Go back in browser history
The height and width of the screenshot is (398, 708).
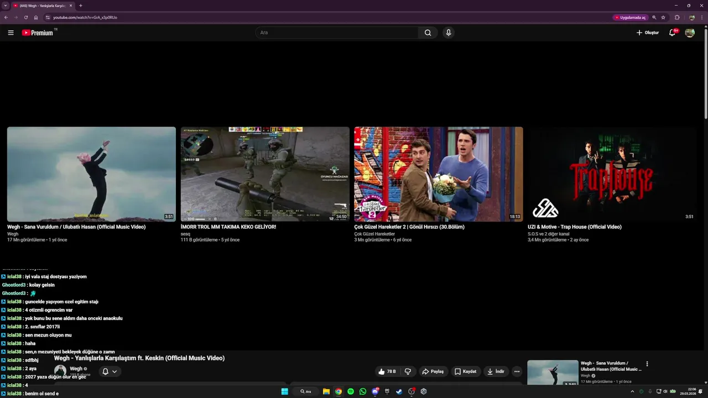point(6,17)
